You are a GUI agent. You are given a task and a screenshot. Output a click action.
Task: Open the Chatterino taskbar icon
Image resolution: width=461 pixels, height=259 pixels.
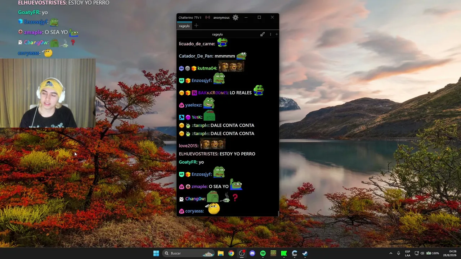point(294,253)
